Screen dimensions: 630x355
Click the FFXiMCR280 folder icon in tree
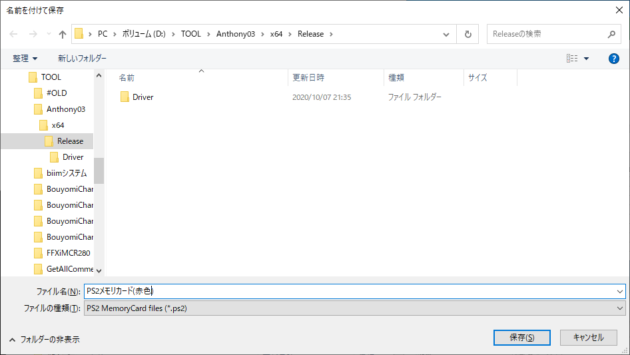[x=38, y=253]
